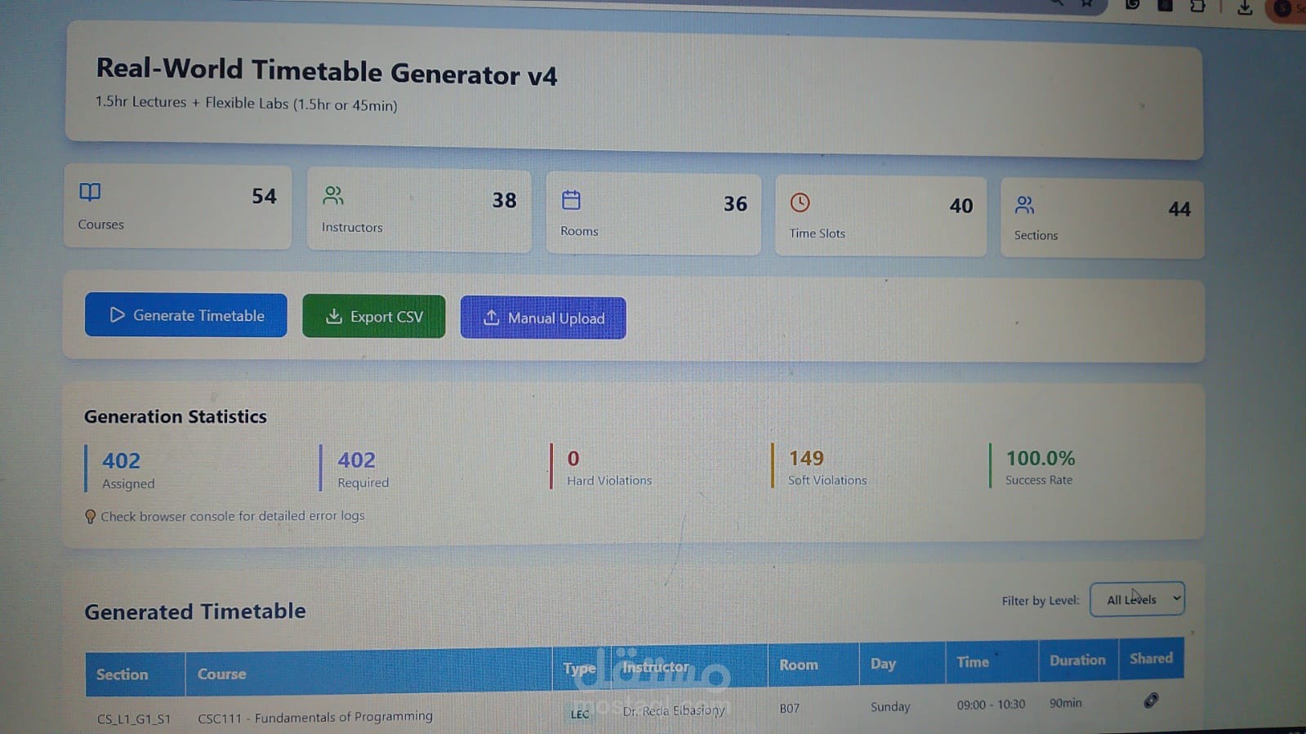The width and height of the screenshot is (1306, 734).
Task: Click the Rooms count 36
Action: pyautogui.click(x=735, y=203)
